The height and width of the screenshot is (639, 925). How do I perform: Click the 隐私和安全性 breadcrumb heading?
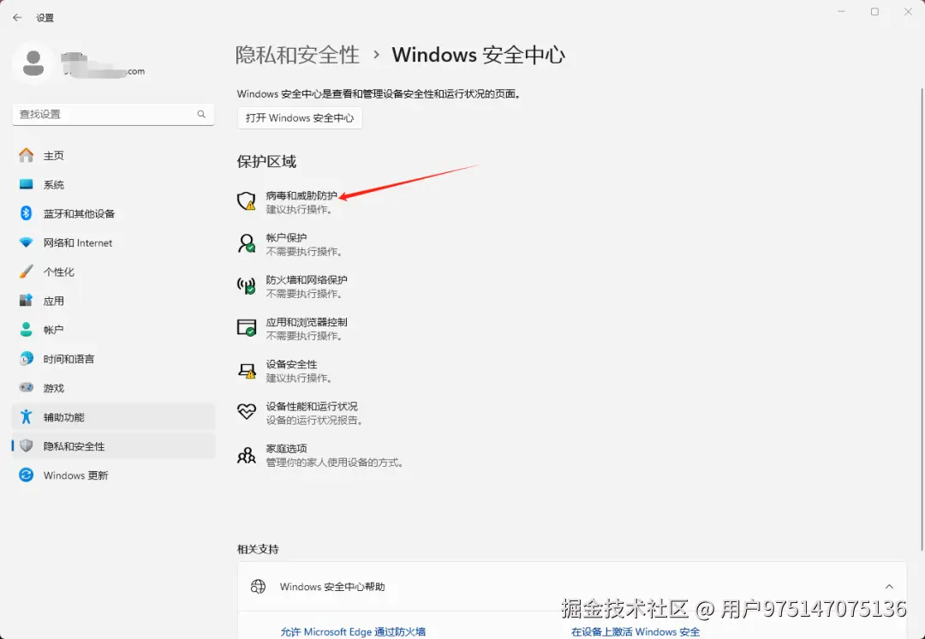click(297, 55)
